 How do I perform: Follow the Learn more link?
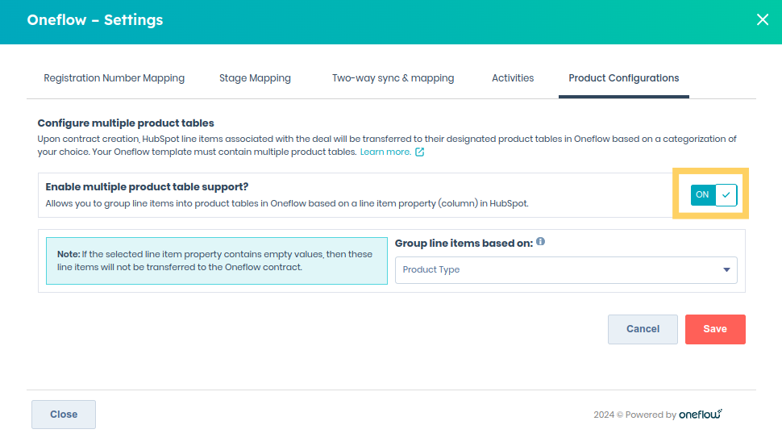click(x=385, y=152)
